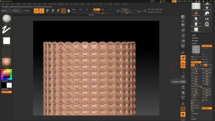Screen dimensions: 215x121
Task: Toggle the Transp transparency icon
Action: pyautogui.click(x=183, y=104)
